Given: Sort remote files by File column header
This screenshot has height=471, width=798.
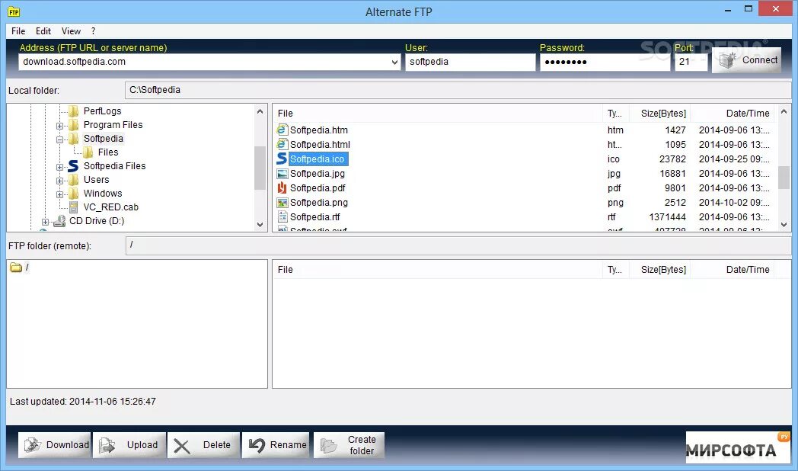Looking at the screenshot, I should tap(438, 270).
